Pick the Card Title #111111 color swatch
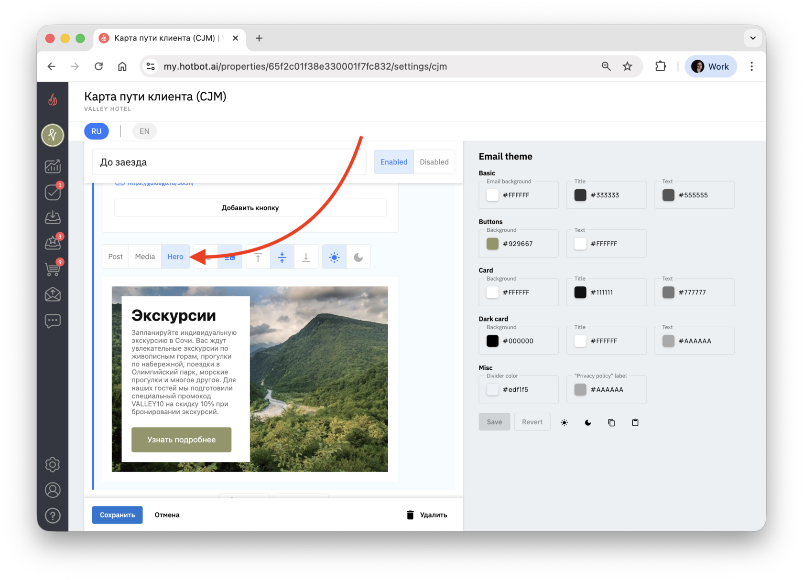 (x=580, y=292)
